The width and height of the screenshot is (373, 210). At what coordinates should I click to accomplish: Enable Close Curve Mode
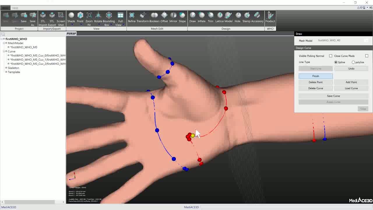point(367,56)
